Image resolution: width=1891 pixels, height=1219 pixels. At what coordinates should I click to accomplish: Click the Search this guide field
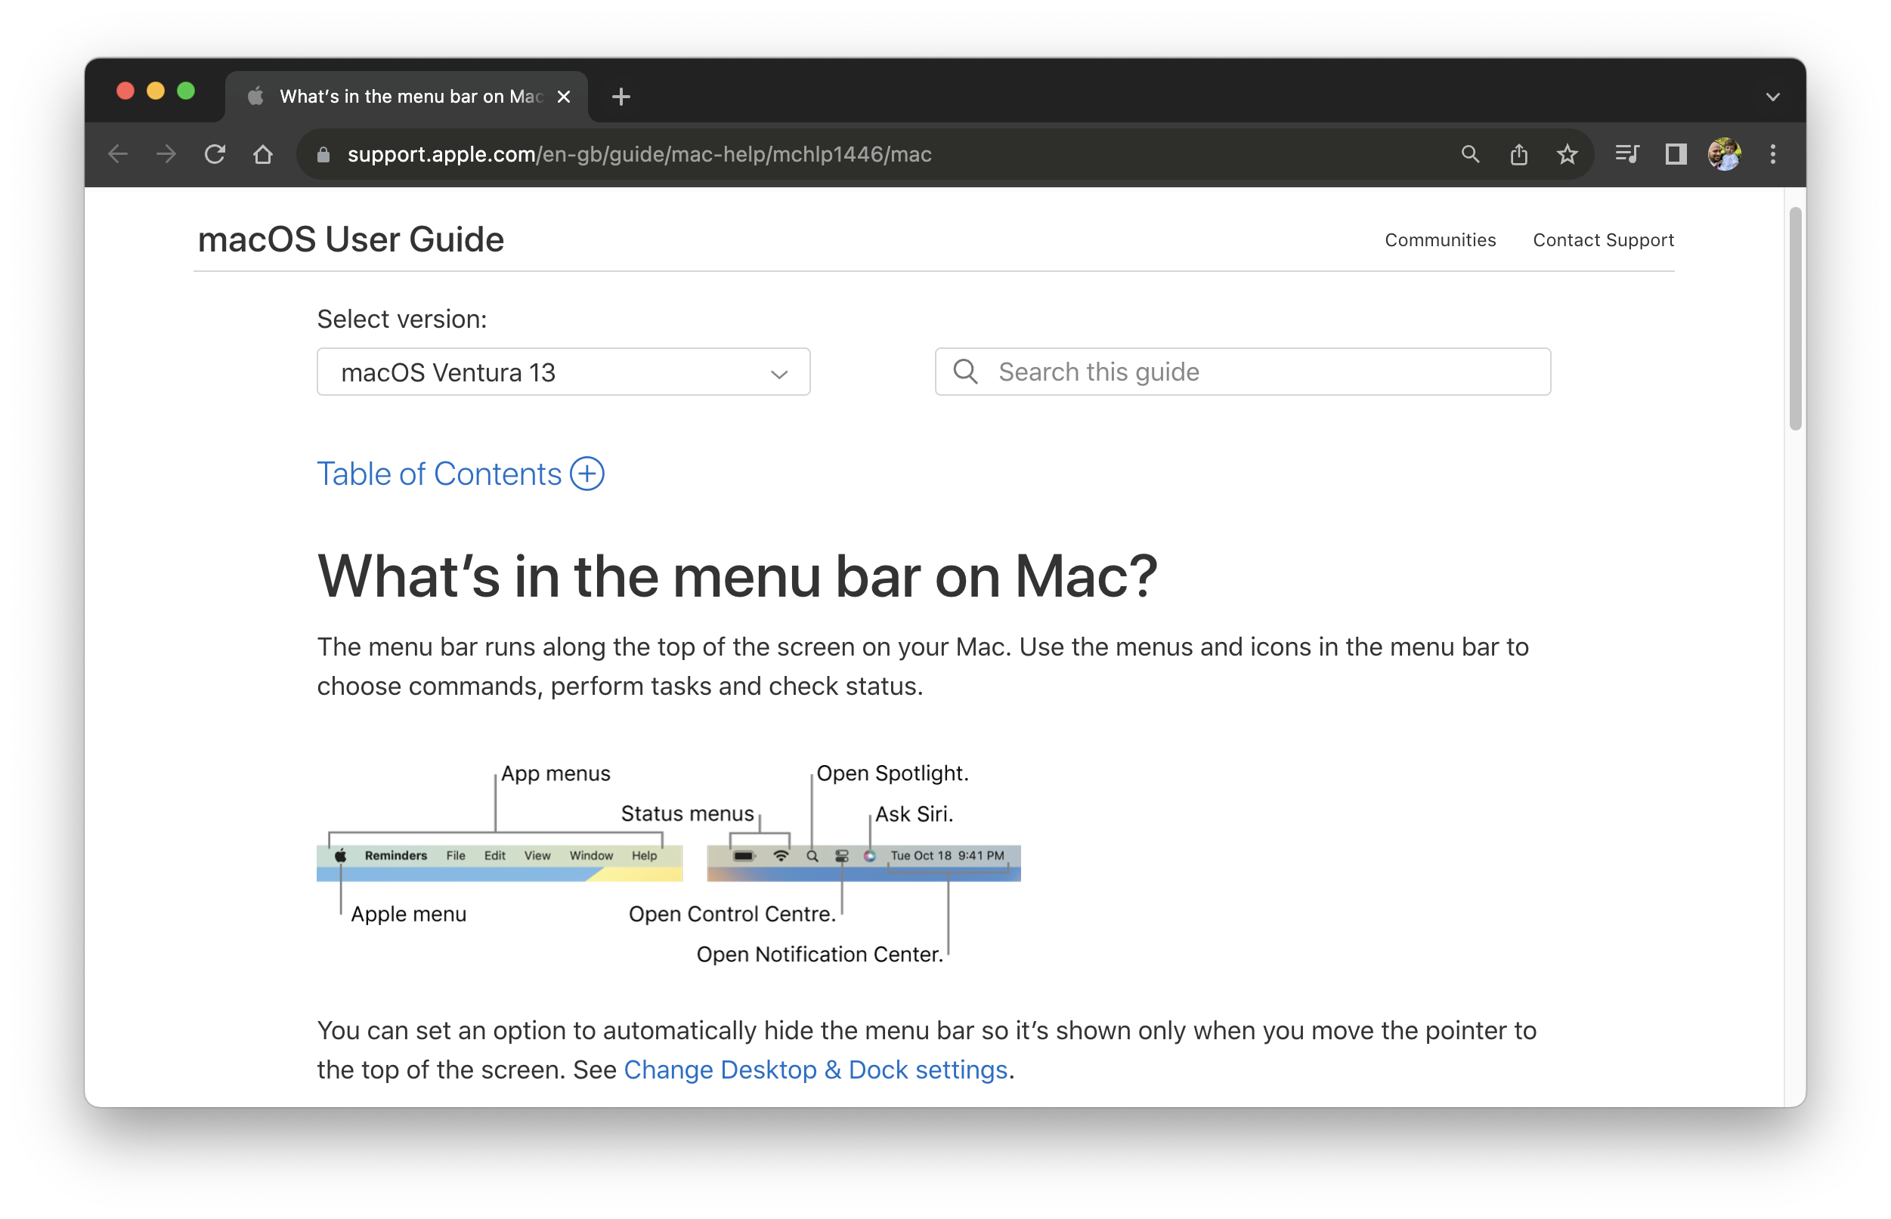click(1243, 372)
